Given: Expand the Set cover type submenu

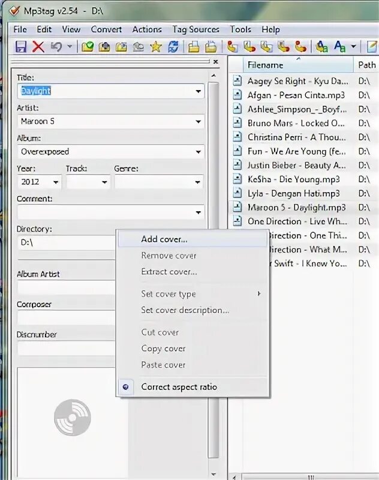Looking at the screenshot, I should click(192, 294).
